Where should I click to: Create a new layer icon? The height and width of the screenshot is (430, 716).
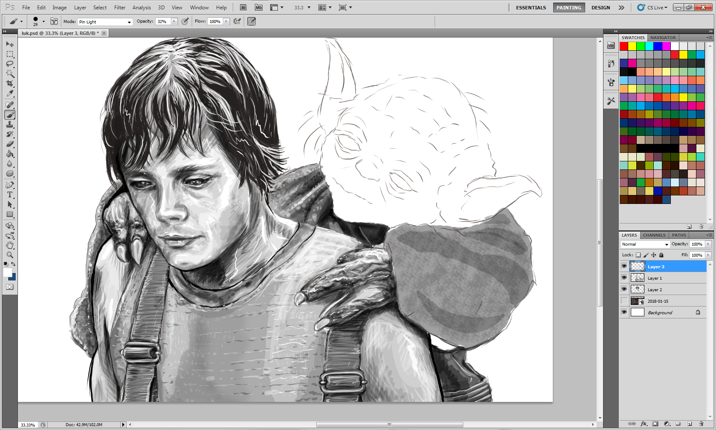point(690,424)
